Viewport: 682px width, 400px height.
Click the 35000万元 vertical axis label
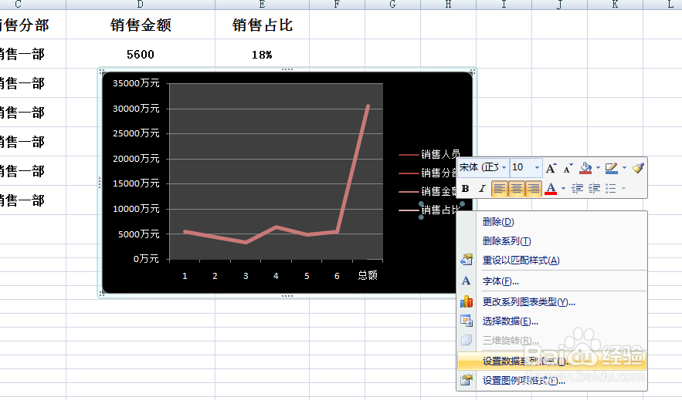point(136,83)
